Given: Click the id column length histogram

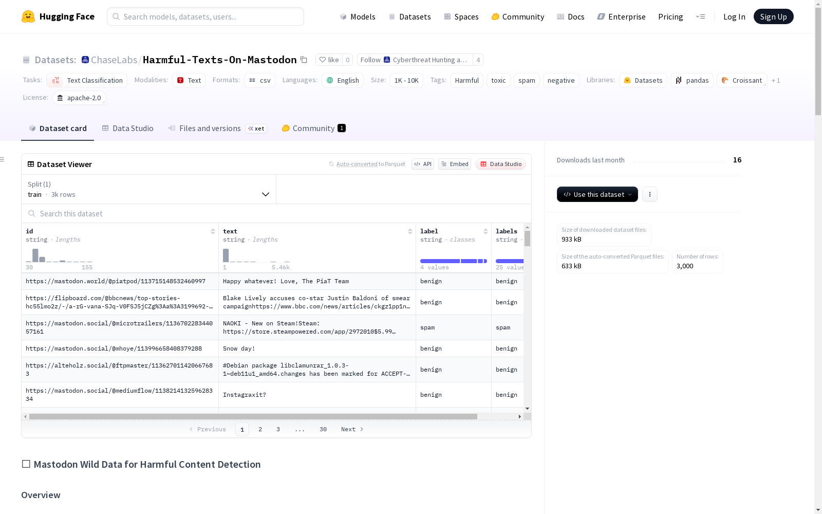Looking at the screenshot, I should (59, 255).
